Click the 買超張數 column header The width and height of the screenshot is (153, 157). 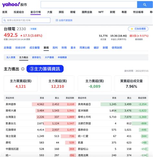(x=70, y=98)
